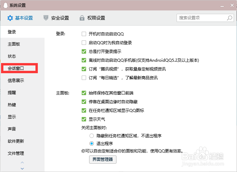Viewport: 237px width, 172px height.
Task: Switch to the 权限设置 tab
Action: click(x=92, y=18)
